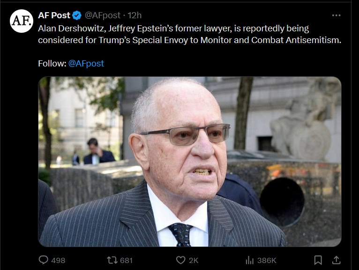Click the 'Follow:' label in the tweet
Viewport: 359px width, 270px height.
pos(52,63)
